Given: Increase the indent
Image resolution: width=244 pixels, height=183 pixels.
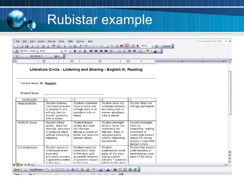Looking at the screenshot, I should (x=134, y=51).
